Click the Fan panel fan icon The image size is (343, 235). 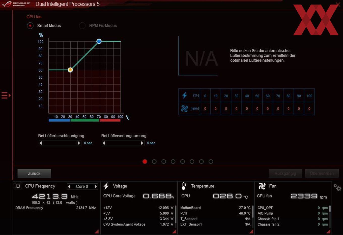[262, 186]
